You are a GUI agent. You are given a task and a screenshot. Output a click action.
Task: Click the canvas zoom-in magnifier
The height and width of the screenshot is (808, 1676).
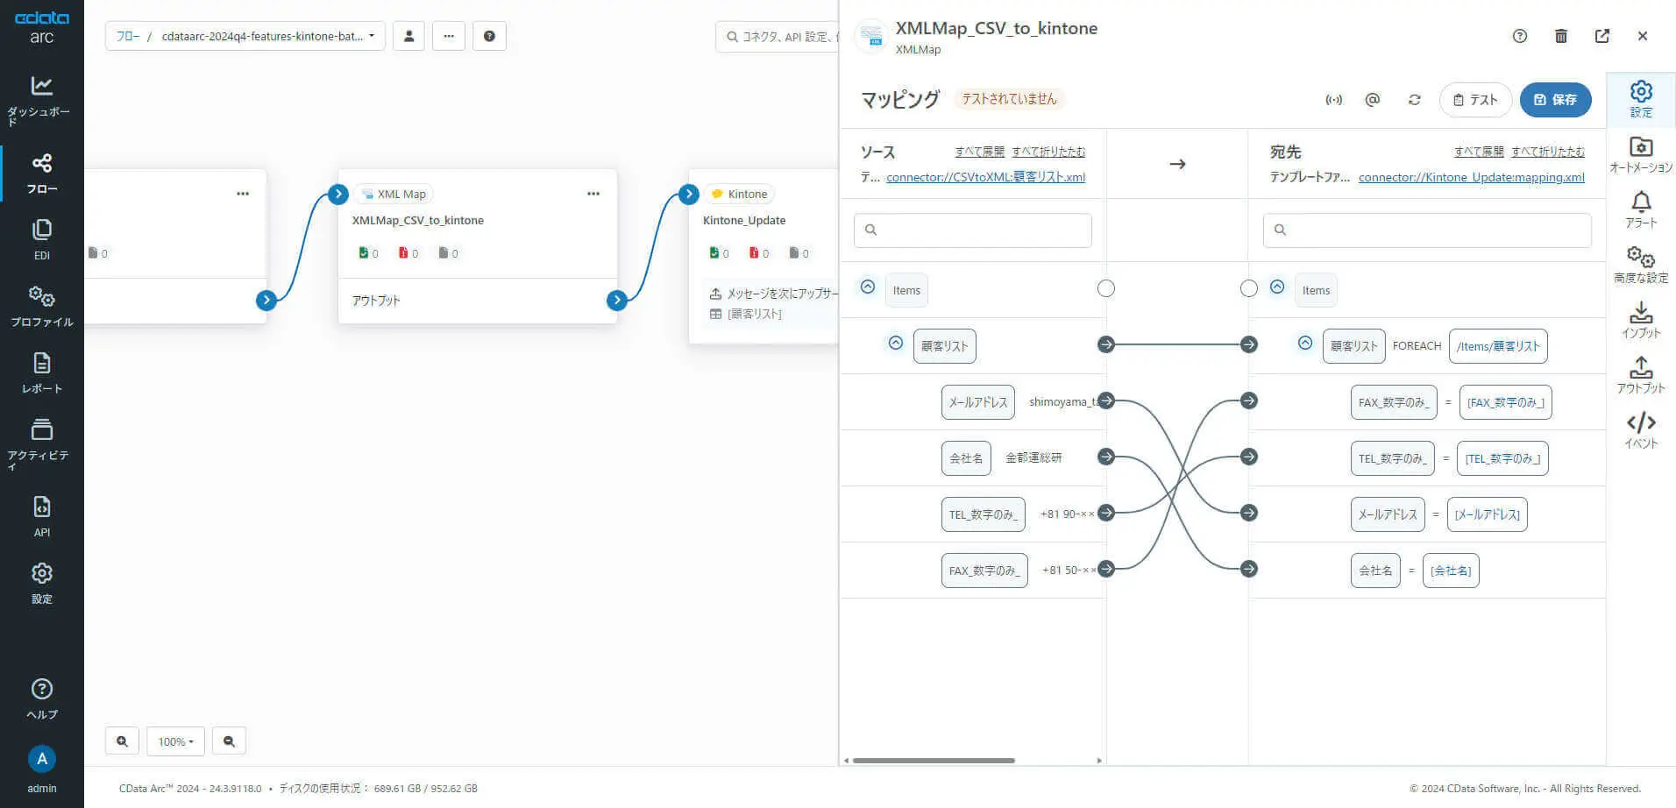click(x=122, y=741)
